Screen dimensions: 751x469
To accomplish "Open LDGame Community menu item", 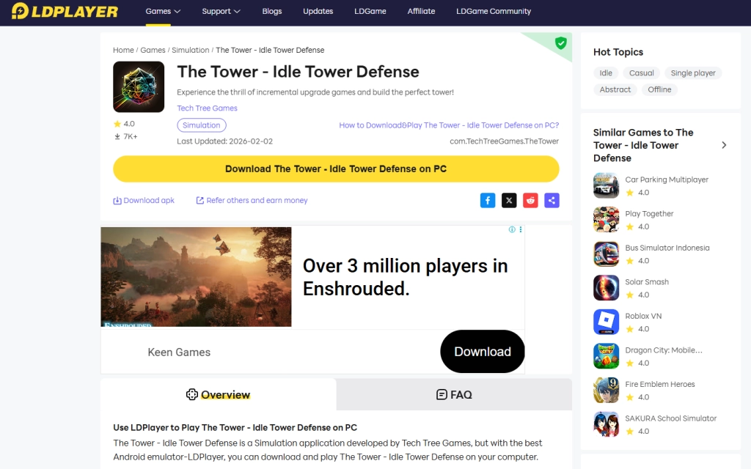I will [x=493, y=12].
